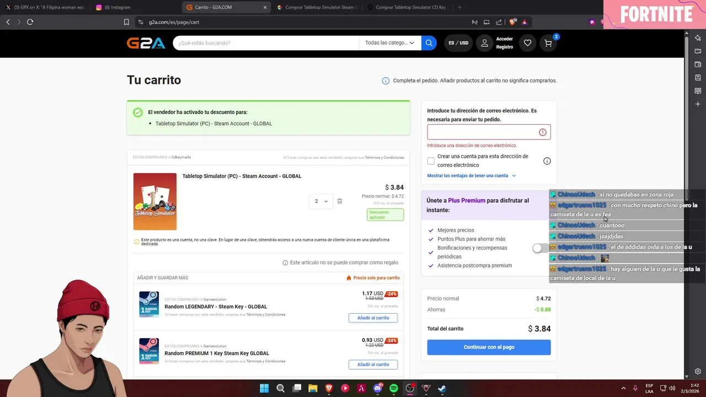706x397 pixels.
Task: Open the shopping cart icon
Action: [548, 43]
